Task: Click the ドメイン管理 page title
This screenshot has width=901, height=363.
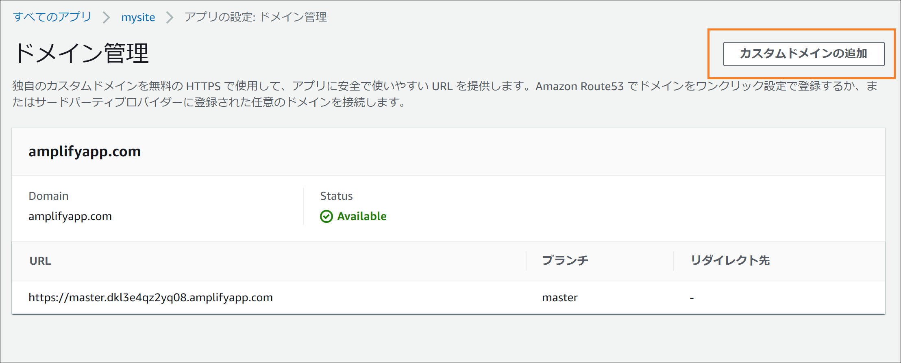Action: point(82,53)
